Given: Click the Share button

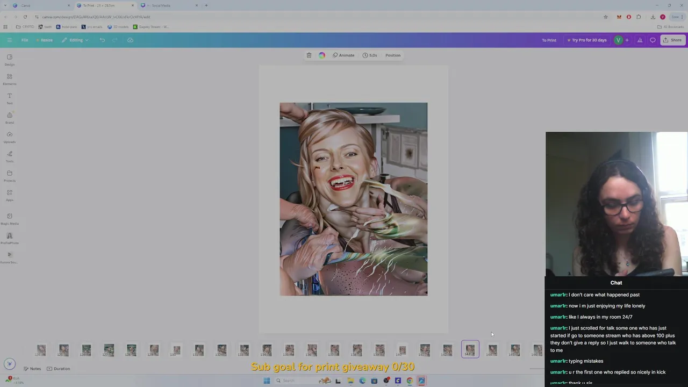Looking at the screenshot, I should (672, 40).
